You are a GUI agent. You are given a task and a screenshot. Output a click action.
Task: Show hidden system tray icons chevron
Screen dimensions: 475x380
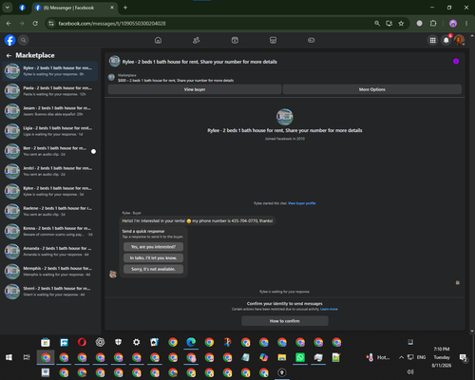coord(401,357)
